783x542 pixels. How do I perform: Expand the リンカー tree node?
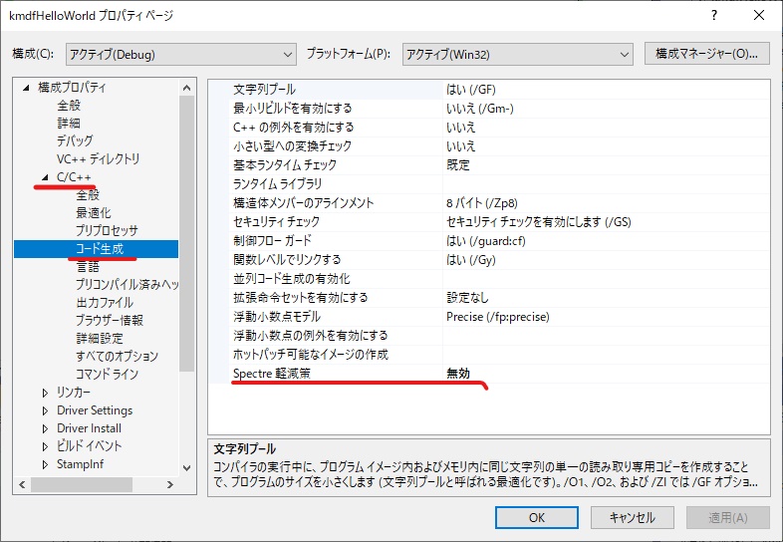[x=45, y=393]
